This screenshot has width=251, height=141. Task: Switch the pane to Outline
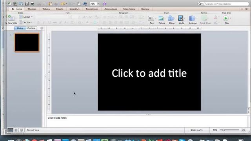pyautogui.click(x=31, y=28)
